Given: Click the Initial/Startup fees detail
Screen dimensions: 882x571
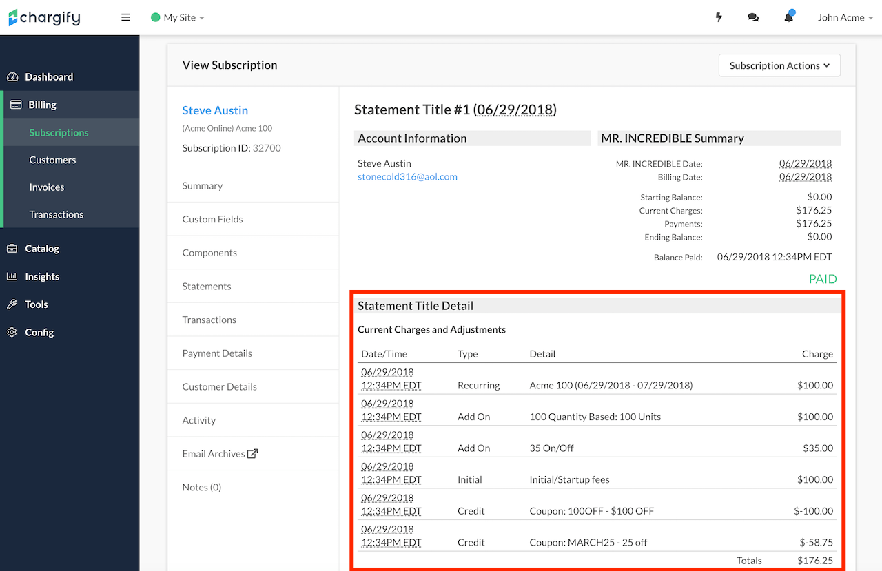Looking at the screenshot, I should pos(570,479).
